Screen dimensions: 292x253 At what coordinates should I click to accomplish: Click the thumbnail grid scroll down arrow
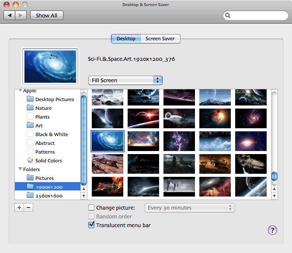[x=274, y=196]
